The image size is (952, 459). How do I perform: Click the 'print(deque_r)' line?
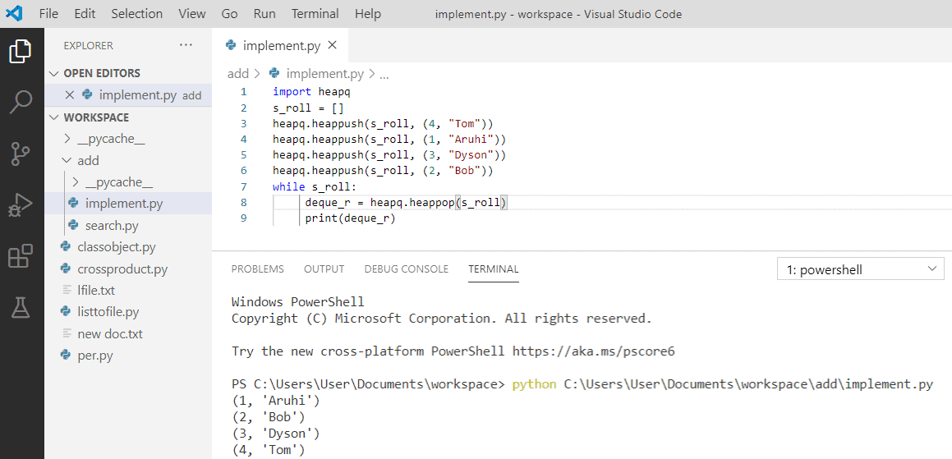350,218
